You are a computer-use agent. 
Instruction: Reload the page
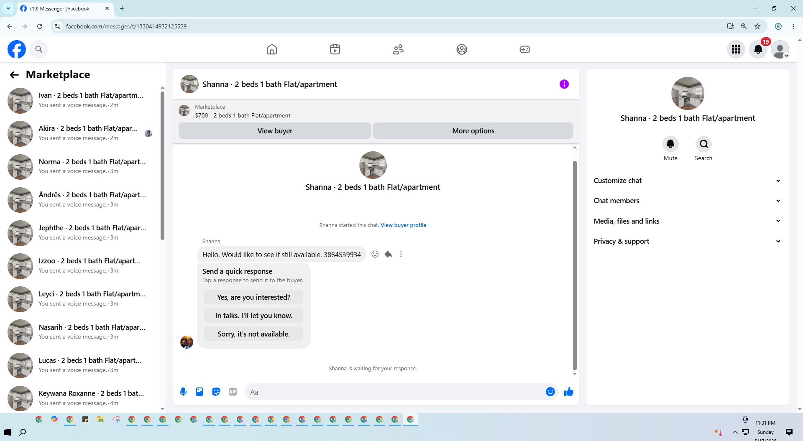pos(40,26)
